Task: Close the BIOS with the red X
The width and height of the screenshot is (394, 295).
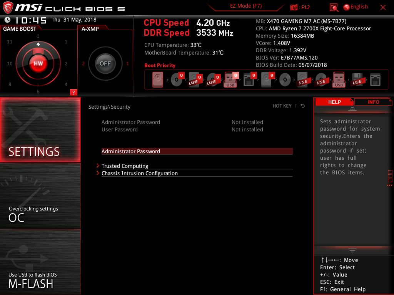Action: [383, 8]
